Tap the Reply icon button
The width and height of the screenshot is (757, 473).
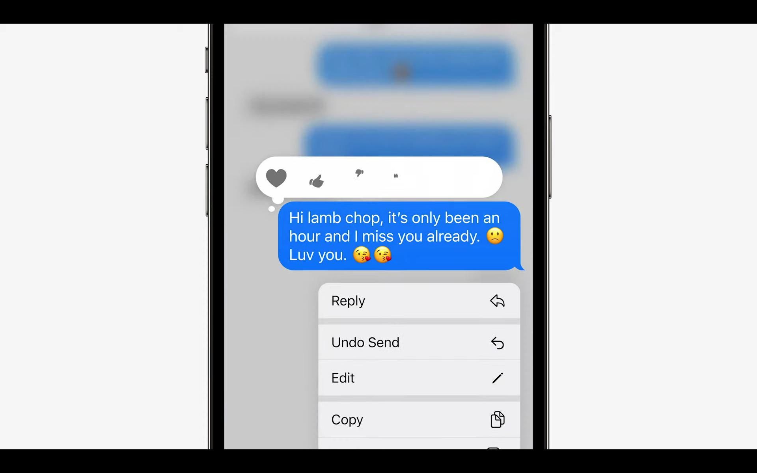pos(496,301)
